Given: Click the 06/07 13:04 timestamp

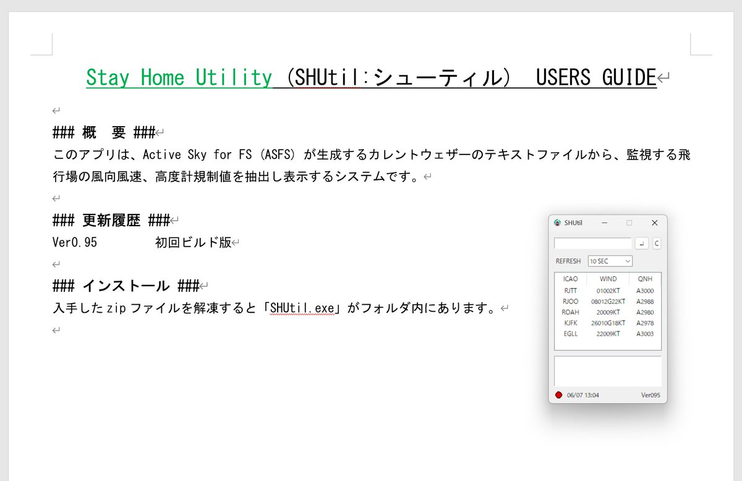Looking at the screenshot, I should (x=582, y=395).
